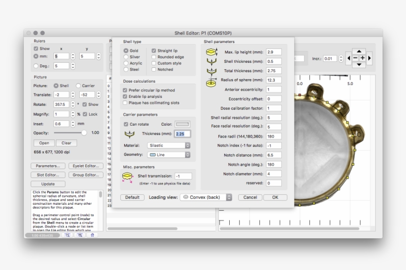Enable Plaque has collimating slots
The width and height of the screenshot is (406, 270).
pos(125,103)
